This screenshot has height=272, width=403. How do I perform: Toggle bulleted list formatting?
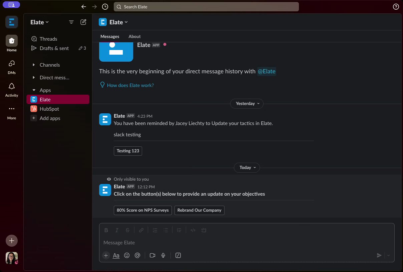(165, 230)
